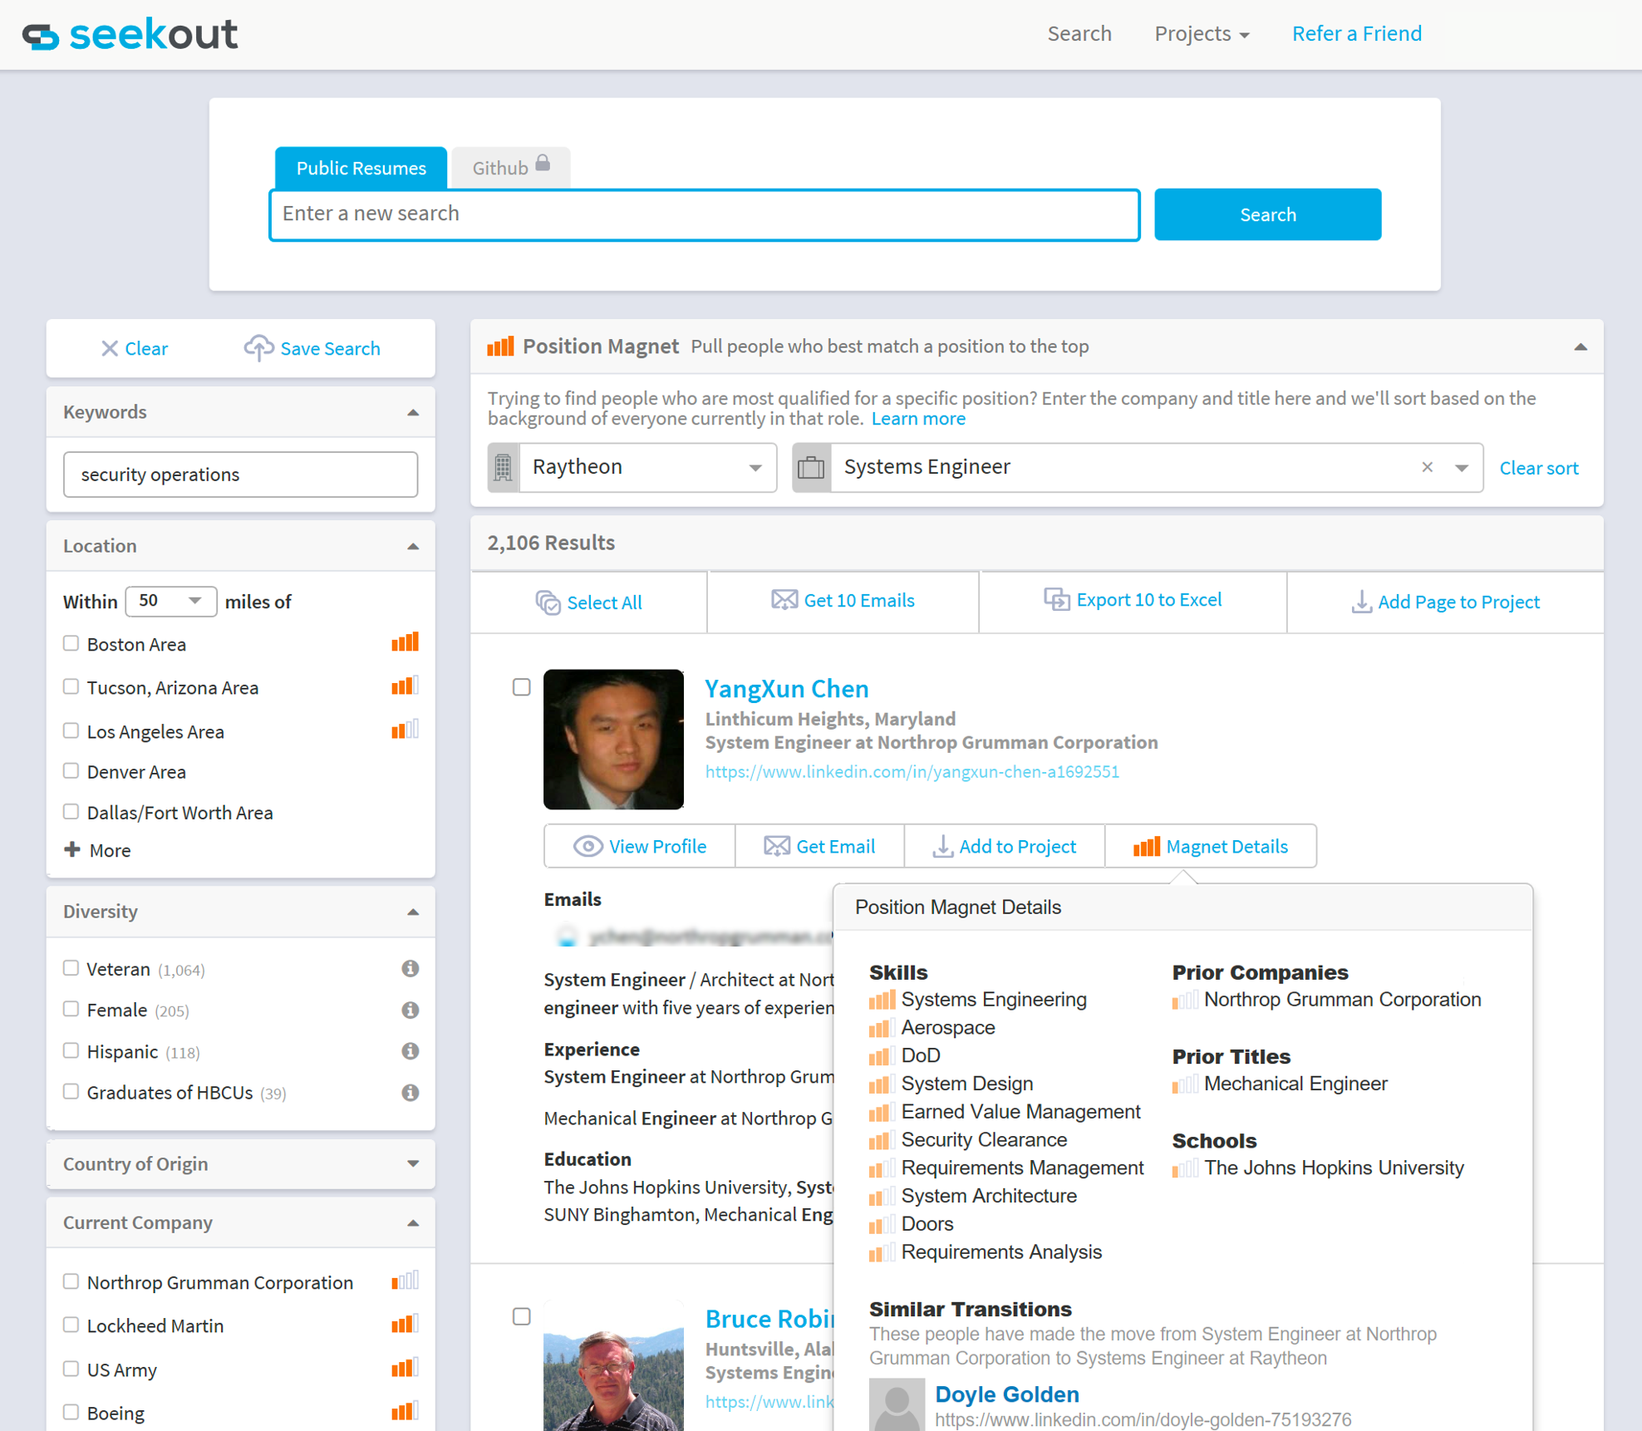Click the blue Search button
Viewport: 1642px width, 1431px height.
pos(1267,214)
